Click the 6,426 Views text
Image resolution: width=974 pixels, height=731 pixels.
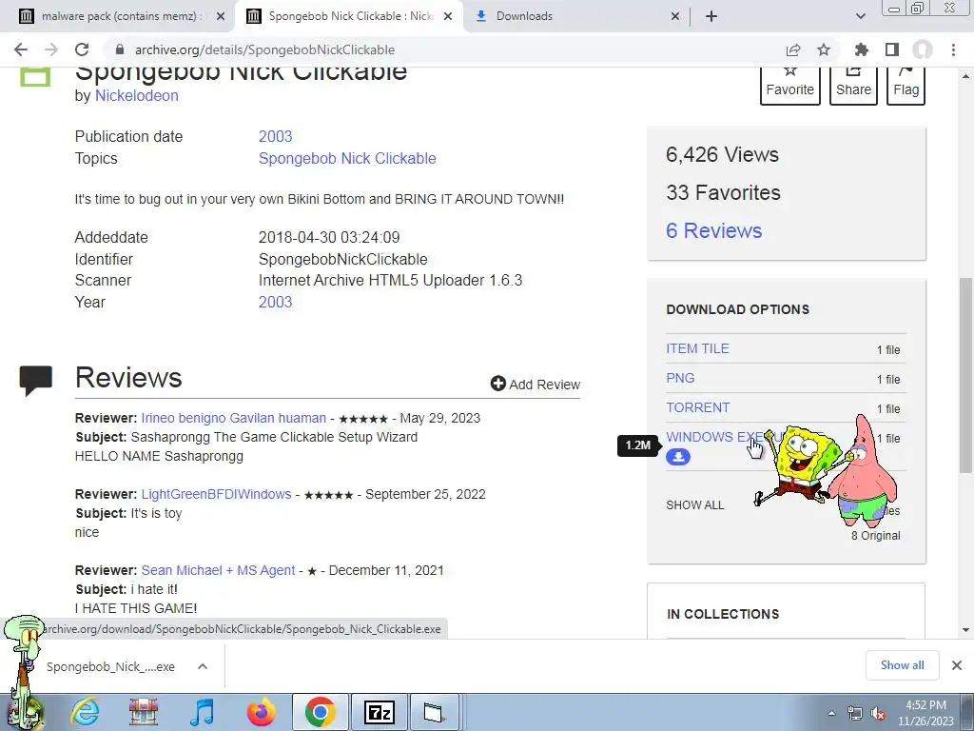point(722,154)
